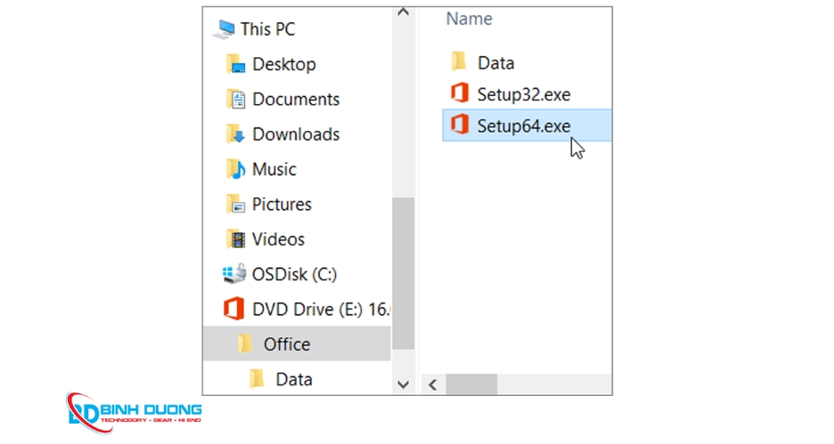Click file list horizontal scroll left arrow

coord(433,384)
